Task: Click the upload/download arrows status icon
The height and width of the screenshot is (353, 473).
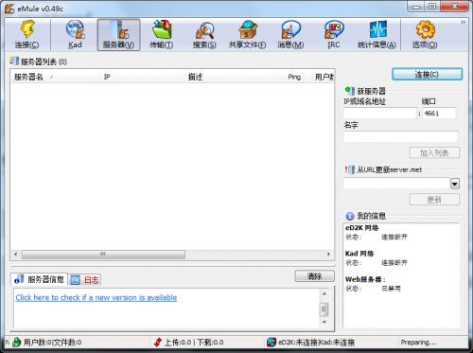Action: (158, 342)
